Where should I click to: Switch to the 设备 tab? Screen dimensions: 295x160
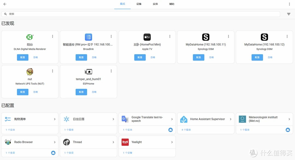coord(139,4)
